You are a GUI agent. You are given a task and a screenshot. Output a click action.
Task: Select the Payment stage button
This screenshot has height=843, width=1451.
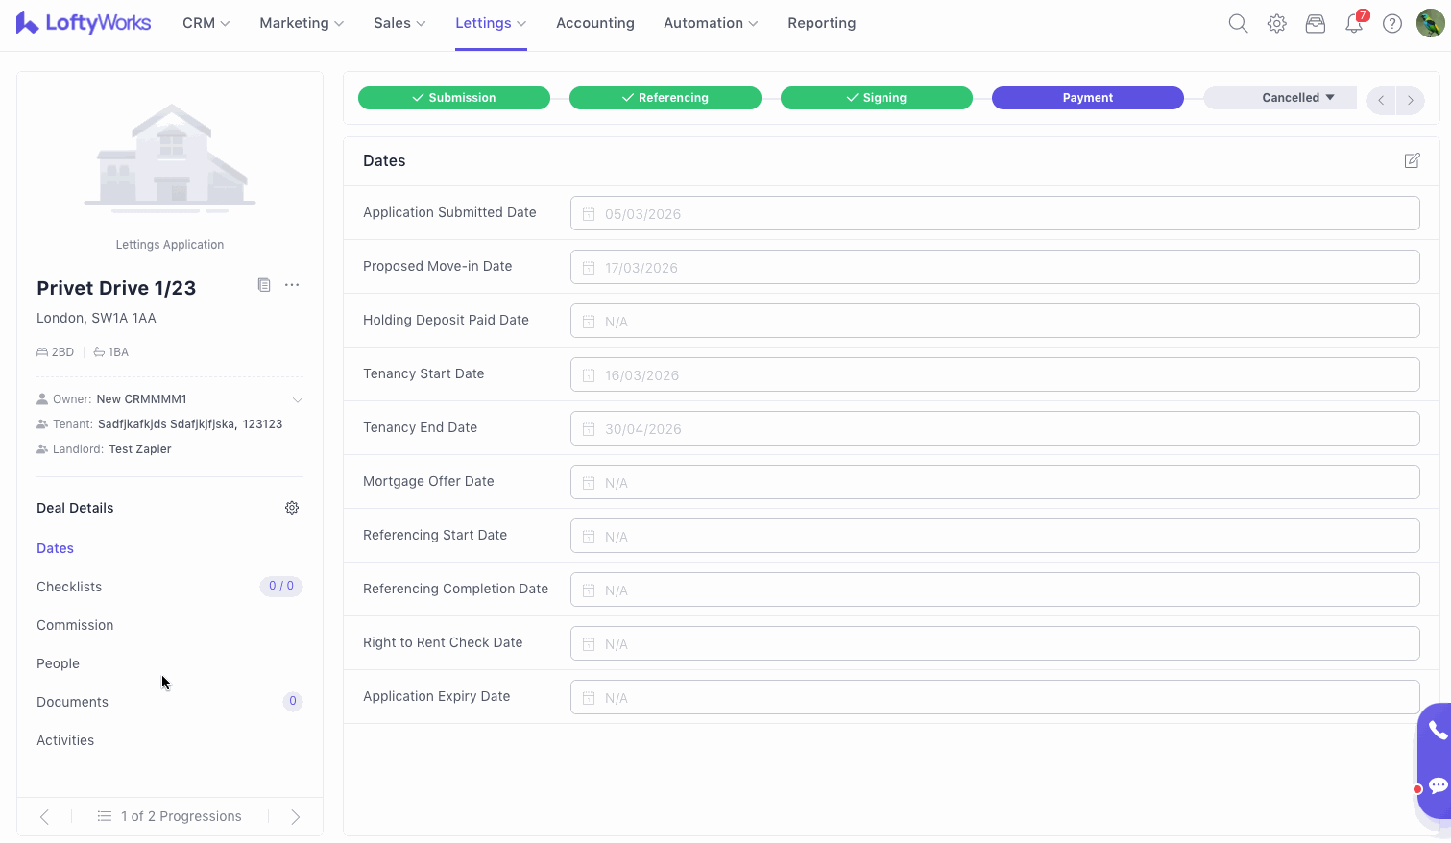pos(1087,98)
